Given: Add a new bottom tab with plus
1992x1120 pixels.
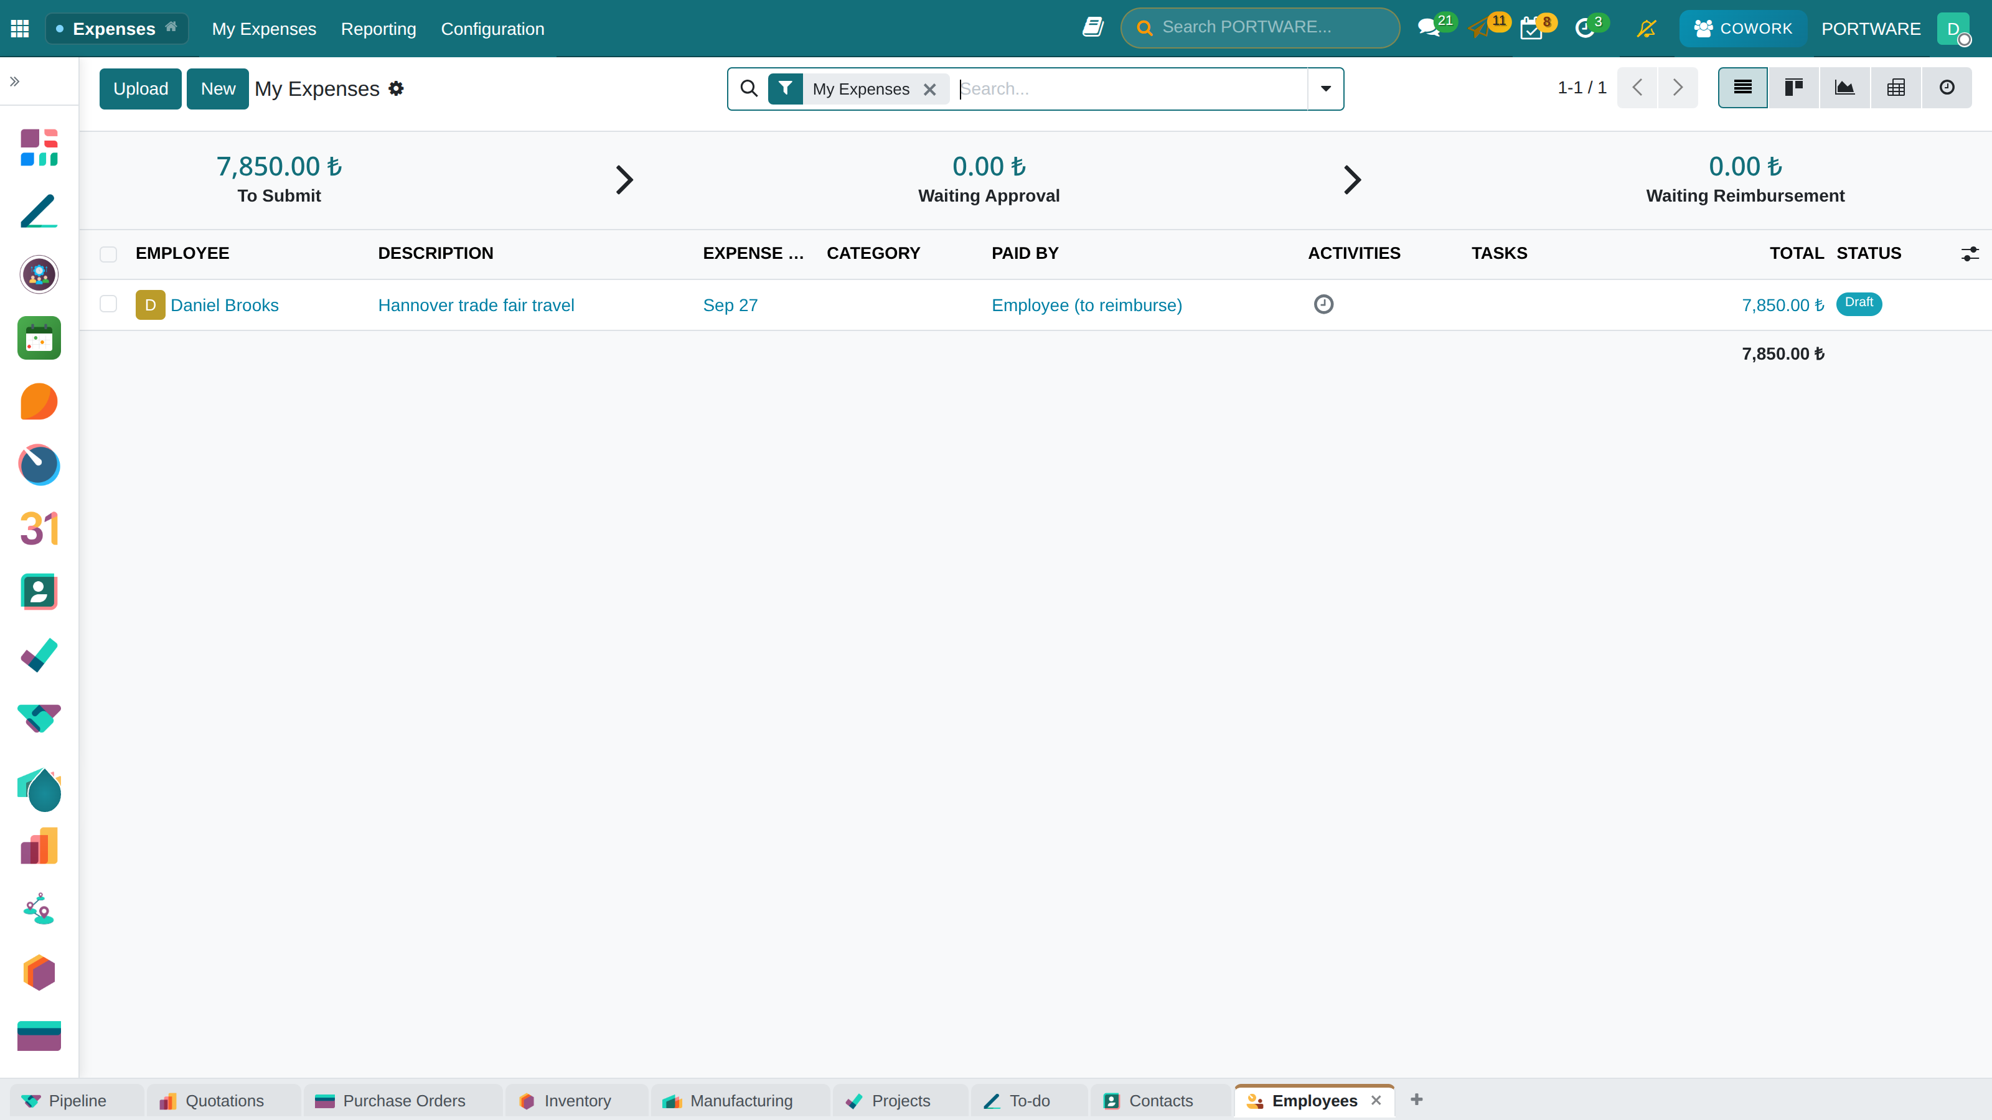Looking at the screenshot, I should tap(1417, 1099).
